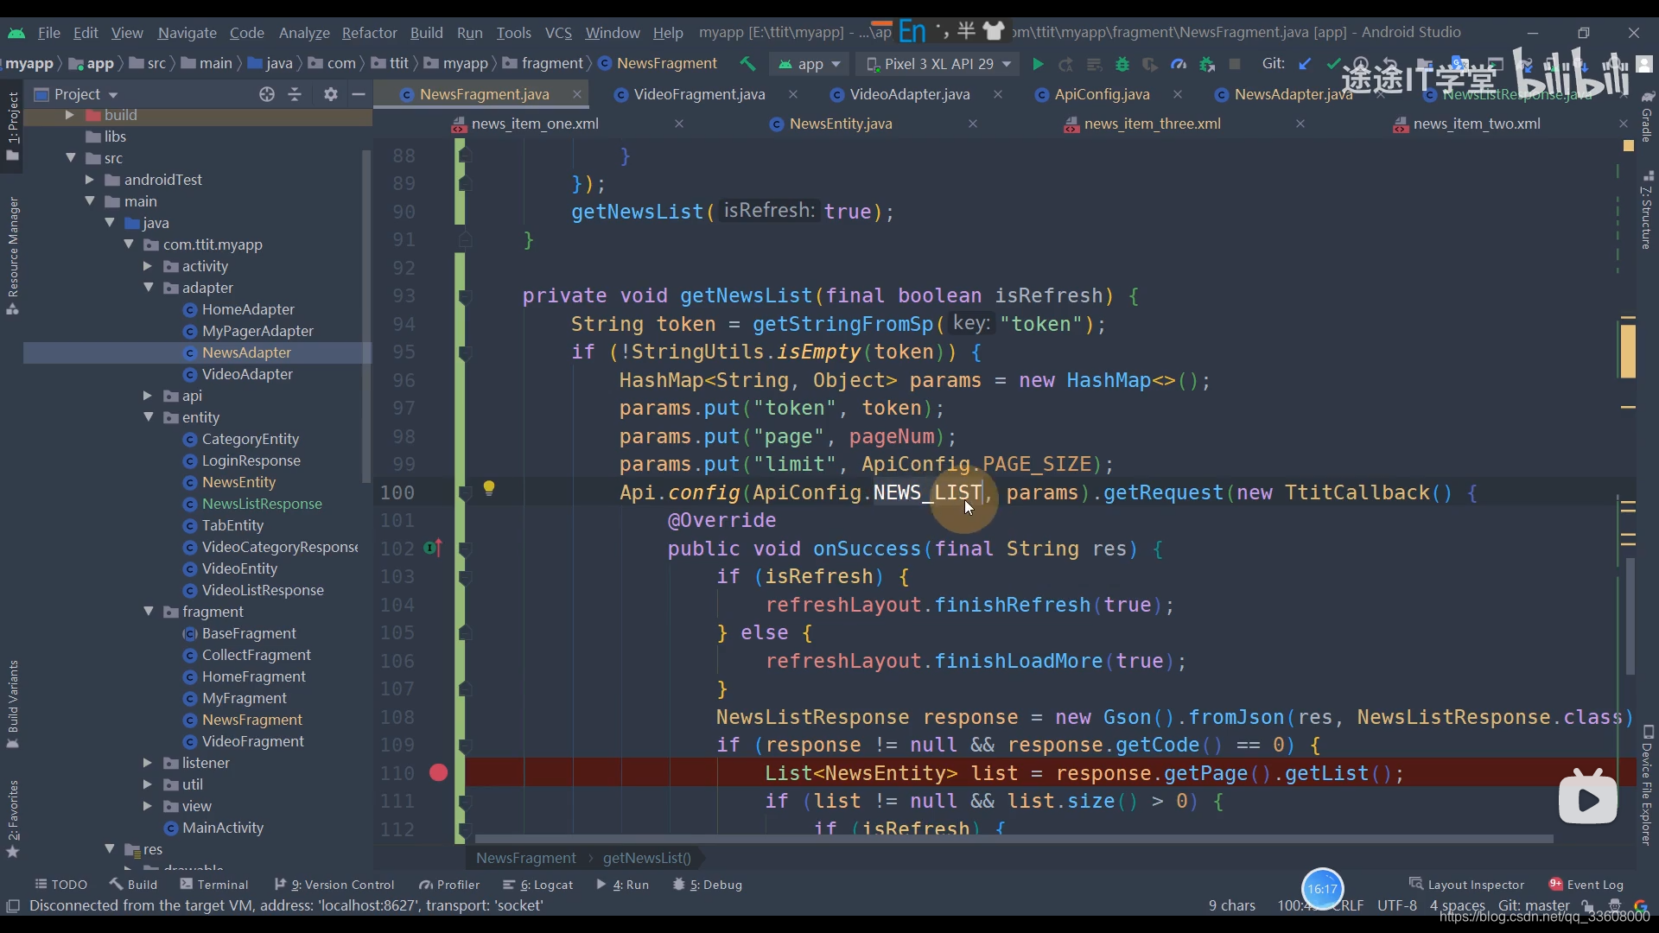Expand the listener package
The image size is (1659, 933).
[148, 763]
